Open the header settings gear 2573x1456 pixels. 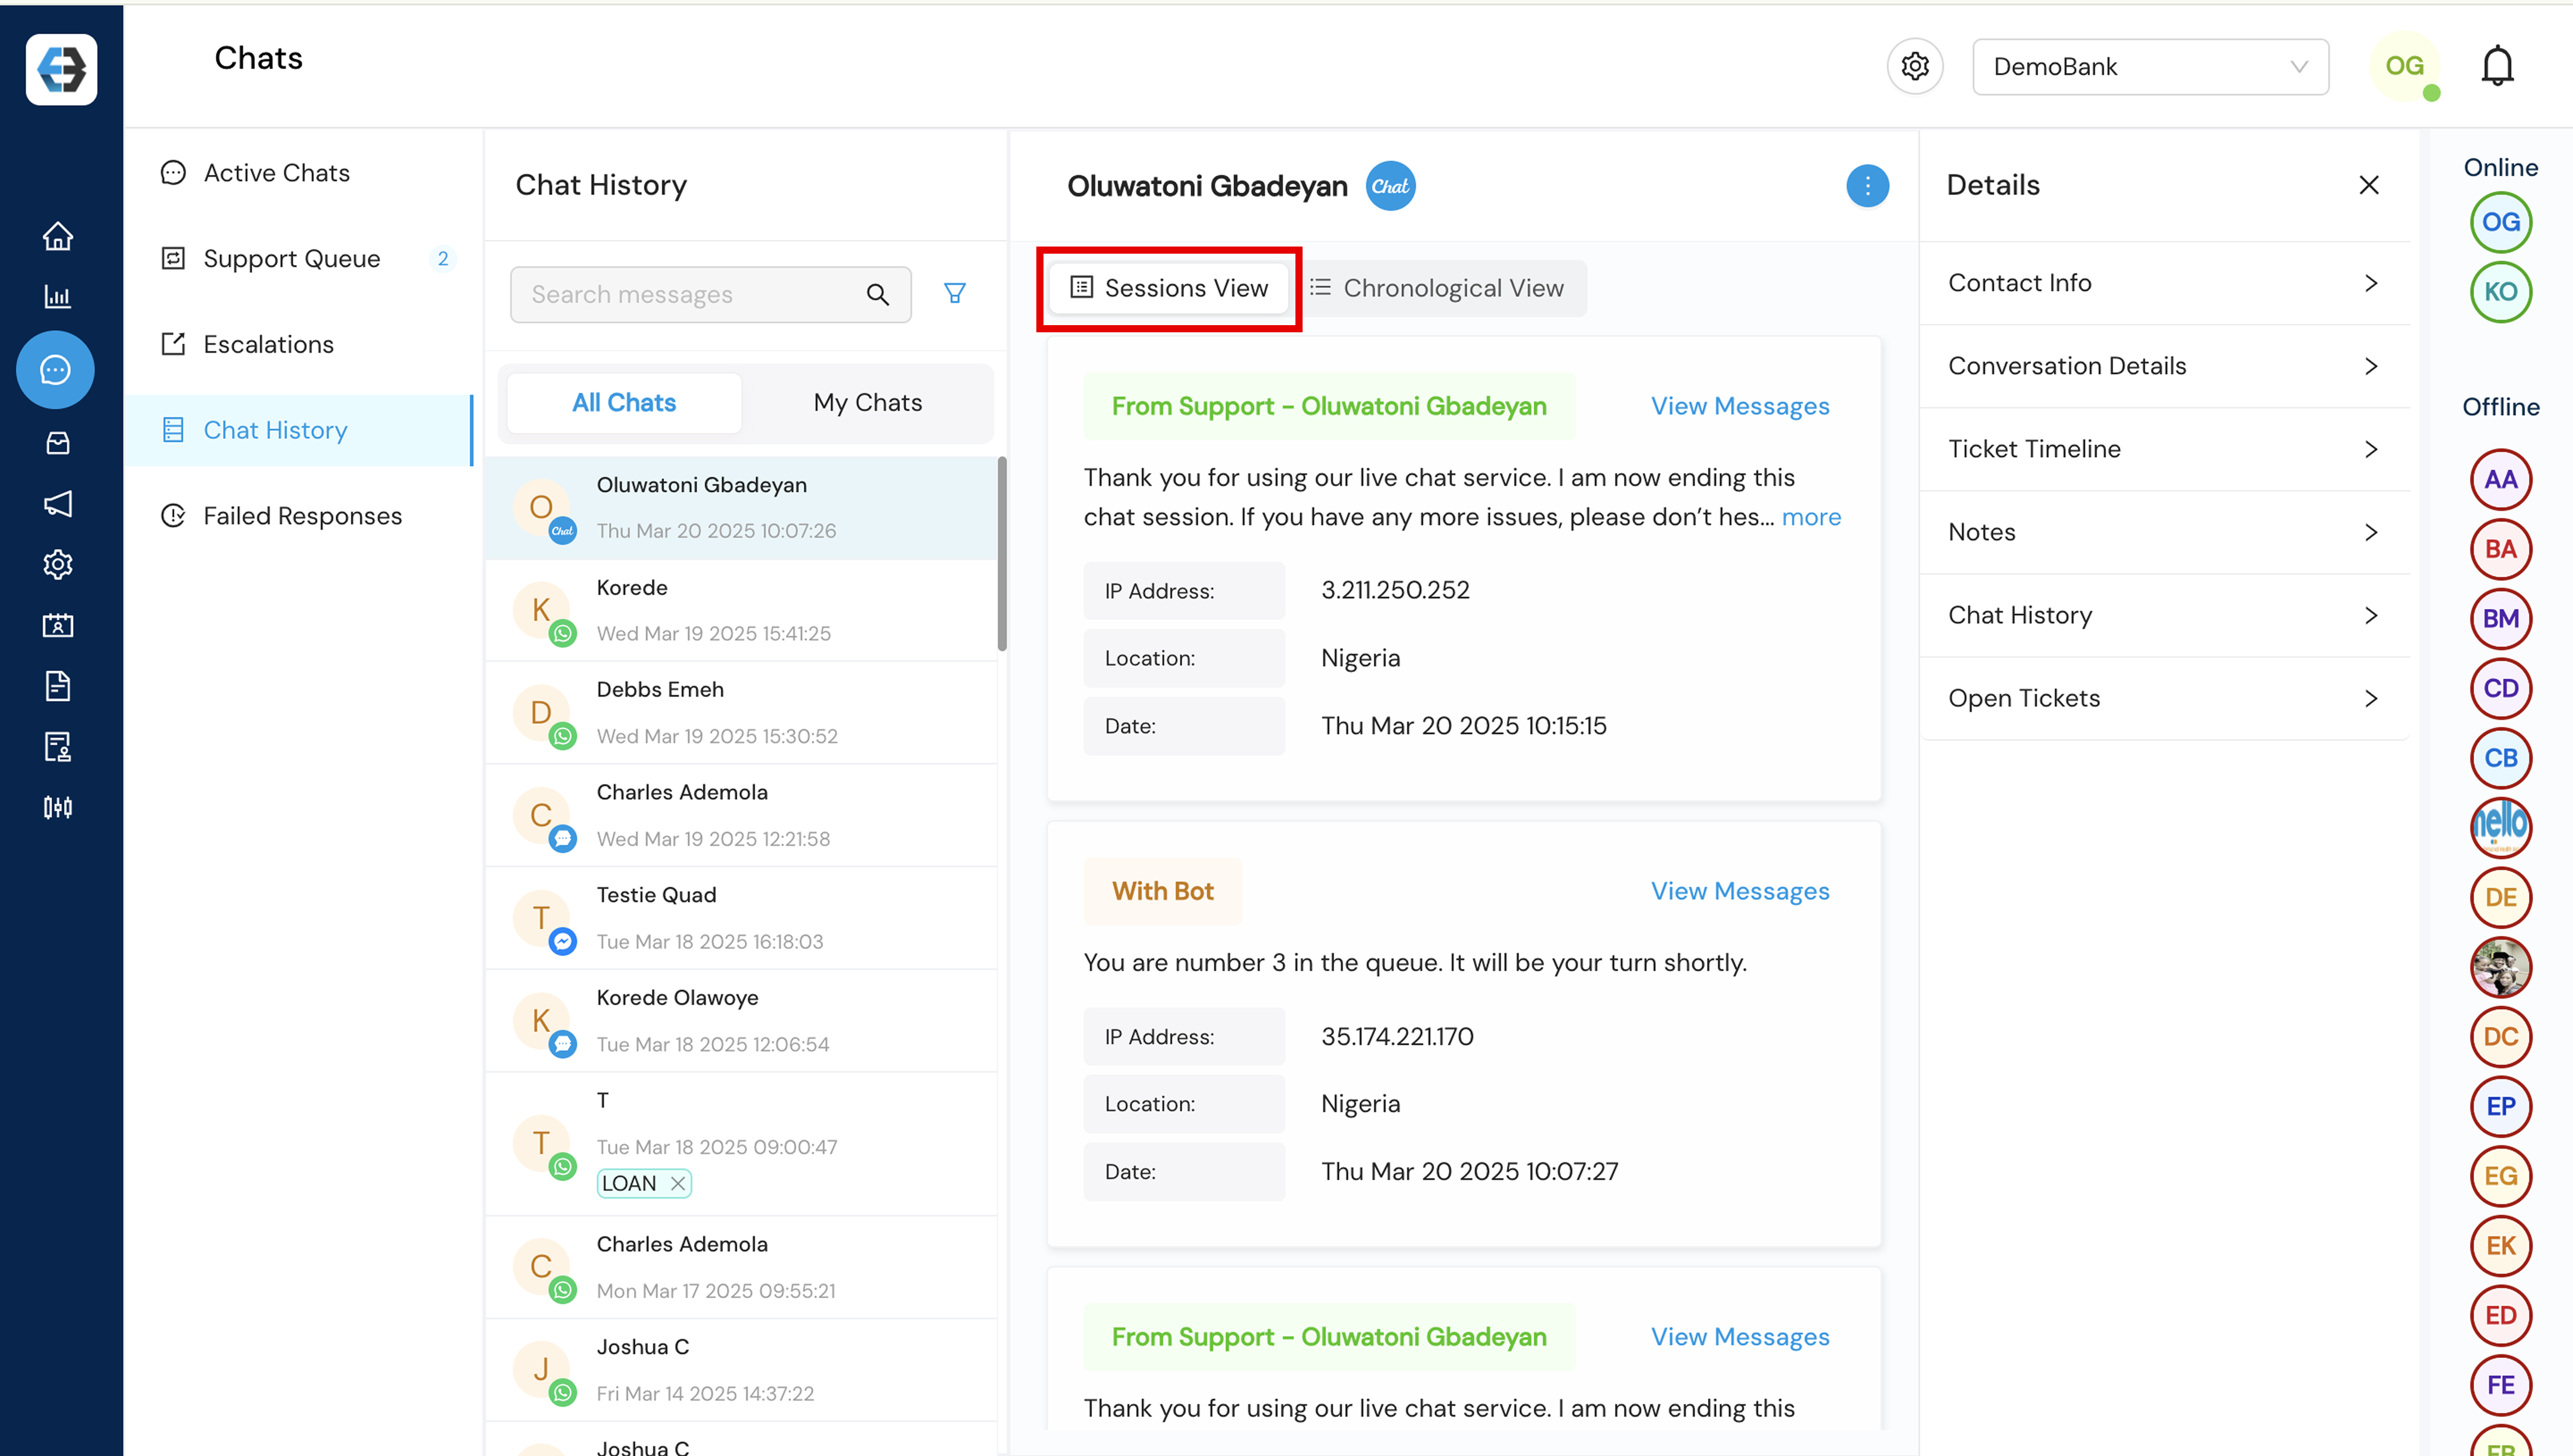pyautogui.click(x=1914, y=66)
